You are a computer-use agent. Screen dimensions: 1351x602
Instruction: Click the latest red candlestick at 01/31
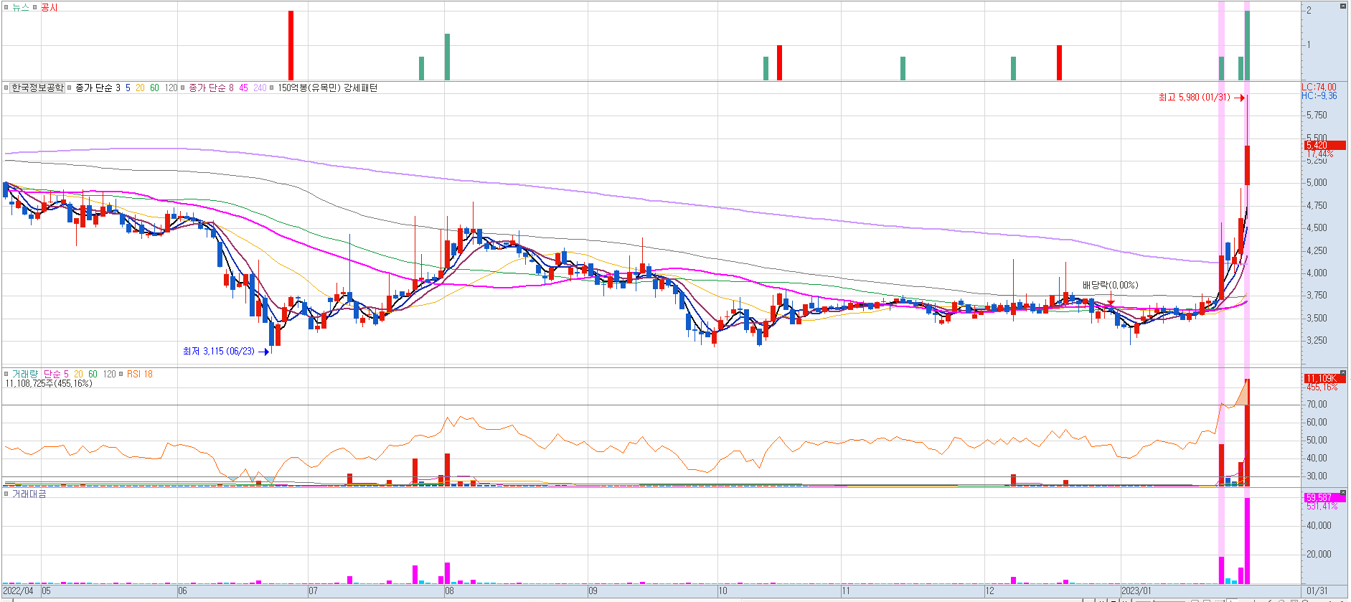(1248, 165)
